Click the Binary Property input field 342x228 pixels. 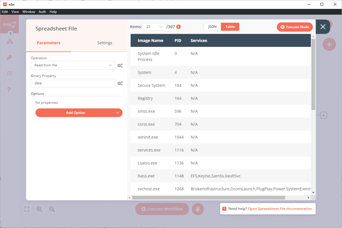pos(73,83)
